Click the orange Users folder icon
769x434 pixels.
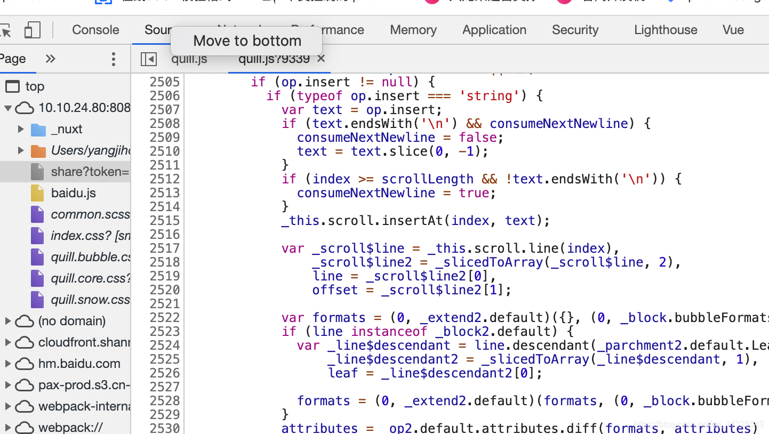(x=38, y=150)
